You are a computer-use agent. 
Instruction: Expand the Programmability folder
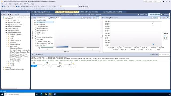pyautogui.click(x=7, y=44)
